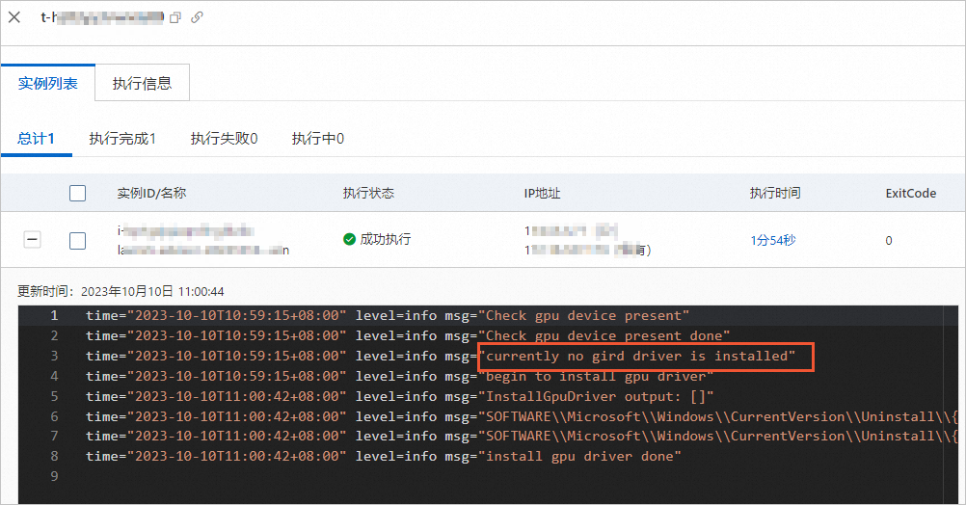Open the 执行信息 tab
The height and width of the screenshot is (505, 966).
point(143,83)
